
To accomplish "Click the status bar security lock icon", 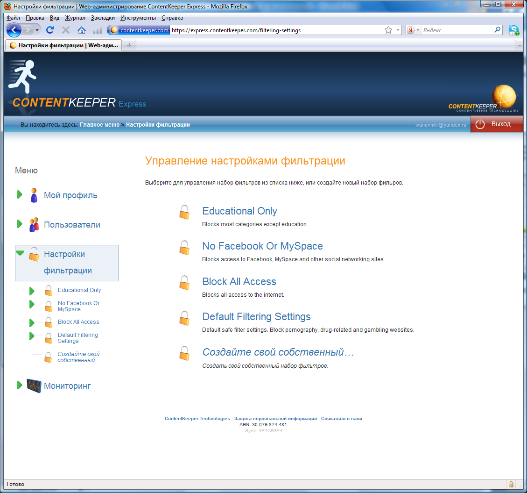I will [511, 484].
